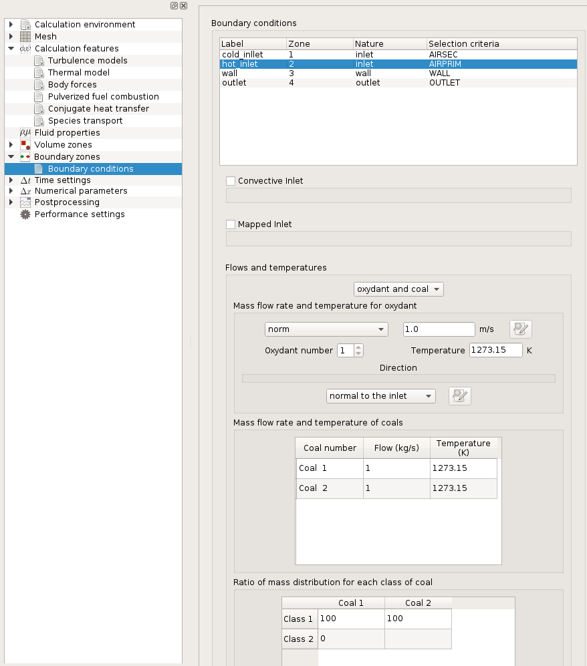
Task: Click the Time settings icon
Action: click(x=25, y=180)
